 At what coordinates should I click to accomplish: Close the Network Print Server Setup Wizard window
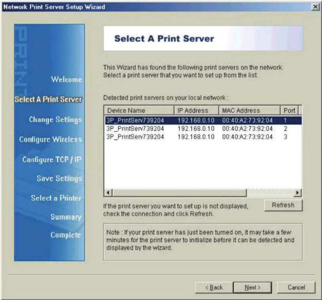(315, 7)
